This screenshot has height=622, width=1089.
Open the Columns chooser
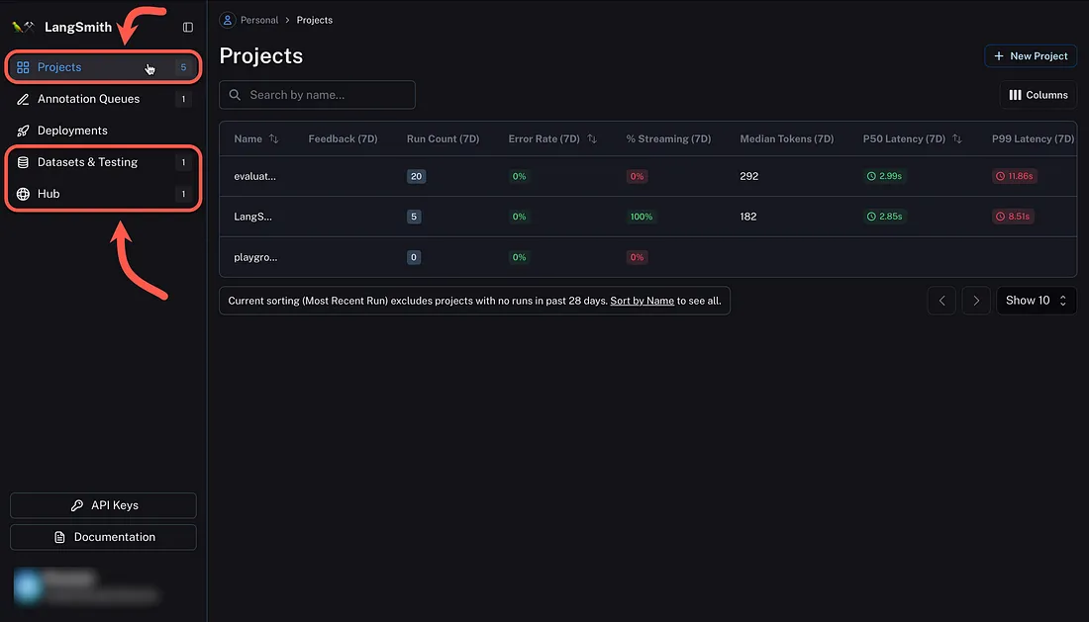pos(1039,95)
